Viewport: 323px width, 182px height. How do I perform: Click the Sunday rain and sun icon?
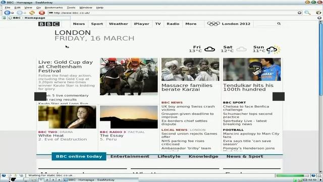pyautogui.click(x=274, y=50)
